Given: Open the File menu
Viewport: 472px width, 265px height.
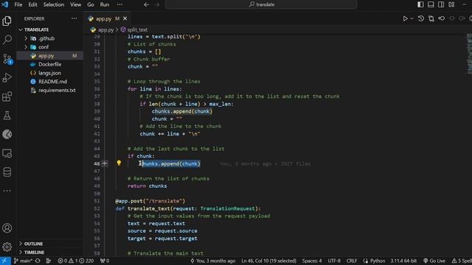Looking at the screenshot, I should click(18, 4).
